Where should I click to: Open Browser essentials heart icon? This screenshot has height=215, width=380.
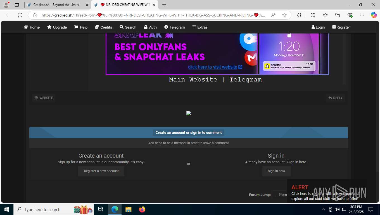[350, 15]
